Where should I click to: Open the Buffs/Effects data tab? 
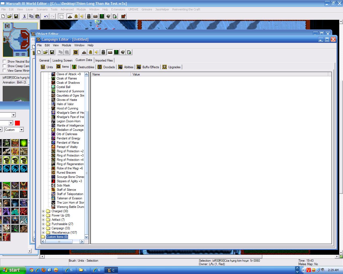coord(148,67)
